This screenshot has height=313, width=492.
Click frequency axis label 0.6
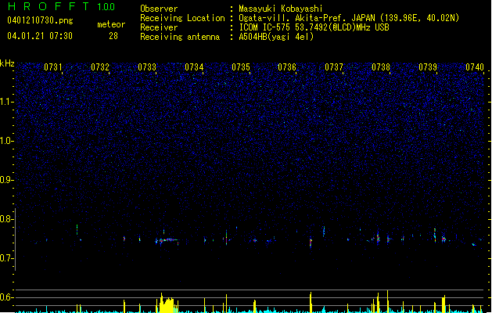[x=6, y=297]
